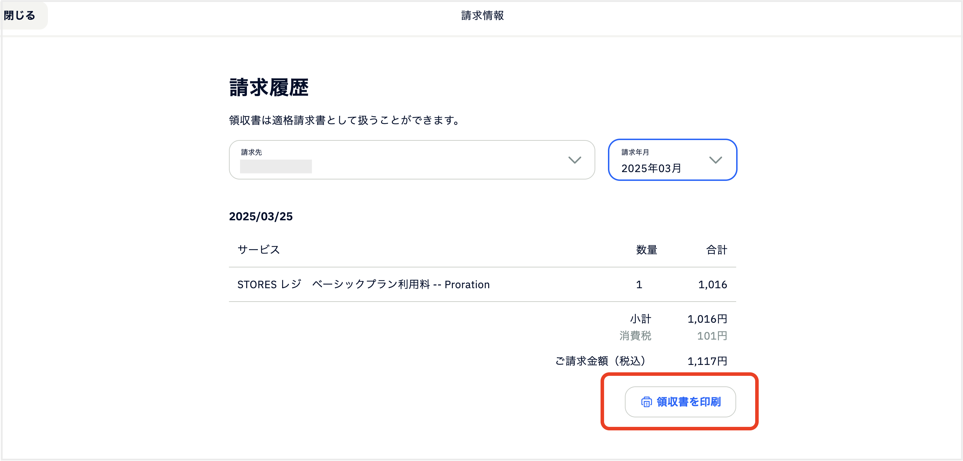
Task: Click the billed amount 1,117円
Action: coord(707,361)
